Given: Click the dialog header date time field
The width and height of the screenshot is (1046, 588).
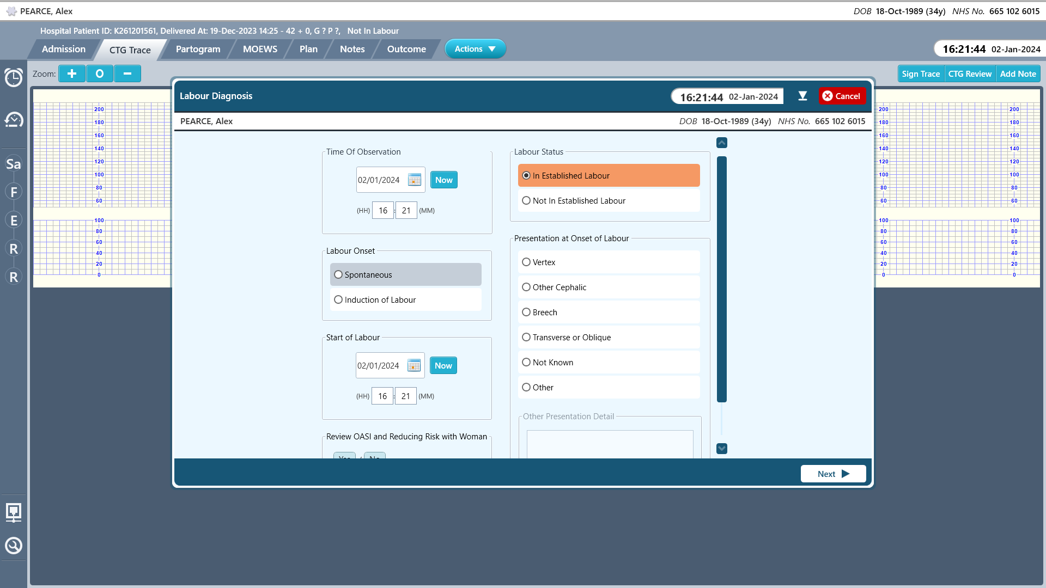Looking at the screenshot, I should pyautogui.click(x=727, y=97).
